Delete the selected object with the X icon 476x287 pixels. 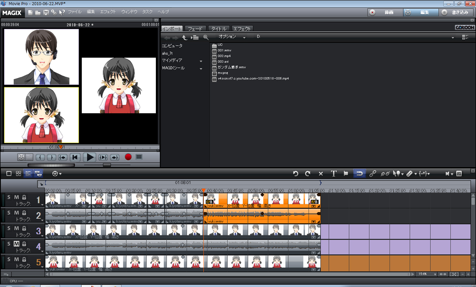pos(321,173)
